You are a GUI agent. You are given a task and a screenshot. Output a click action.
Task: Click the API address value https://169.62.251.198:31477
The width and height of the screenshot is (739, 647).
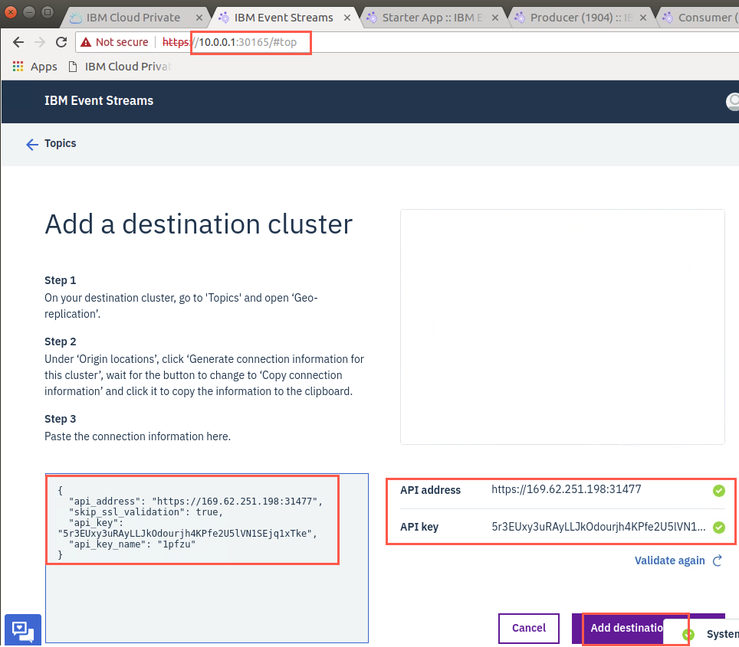pyautogui.click(x=566, y=490)
